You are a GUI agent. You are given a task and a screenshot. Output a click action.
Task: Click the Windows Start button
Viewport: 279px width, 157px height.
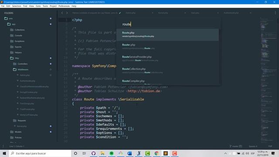4,153
